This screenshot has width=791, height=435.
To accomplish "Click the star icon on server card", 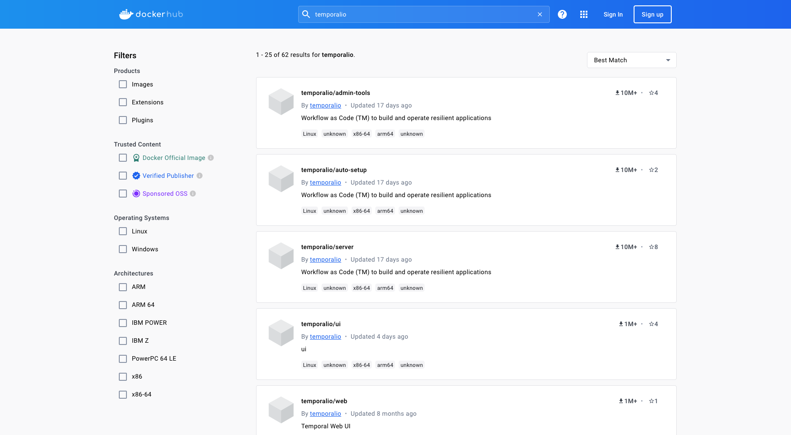I will click(x=651, y=247).
